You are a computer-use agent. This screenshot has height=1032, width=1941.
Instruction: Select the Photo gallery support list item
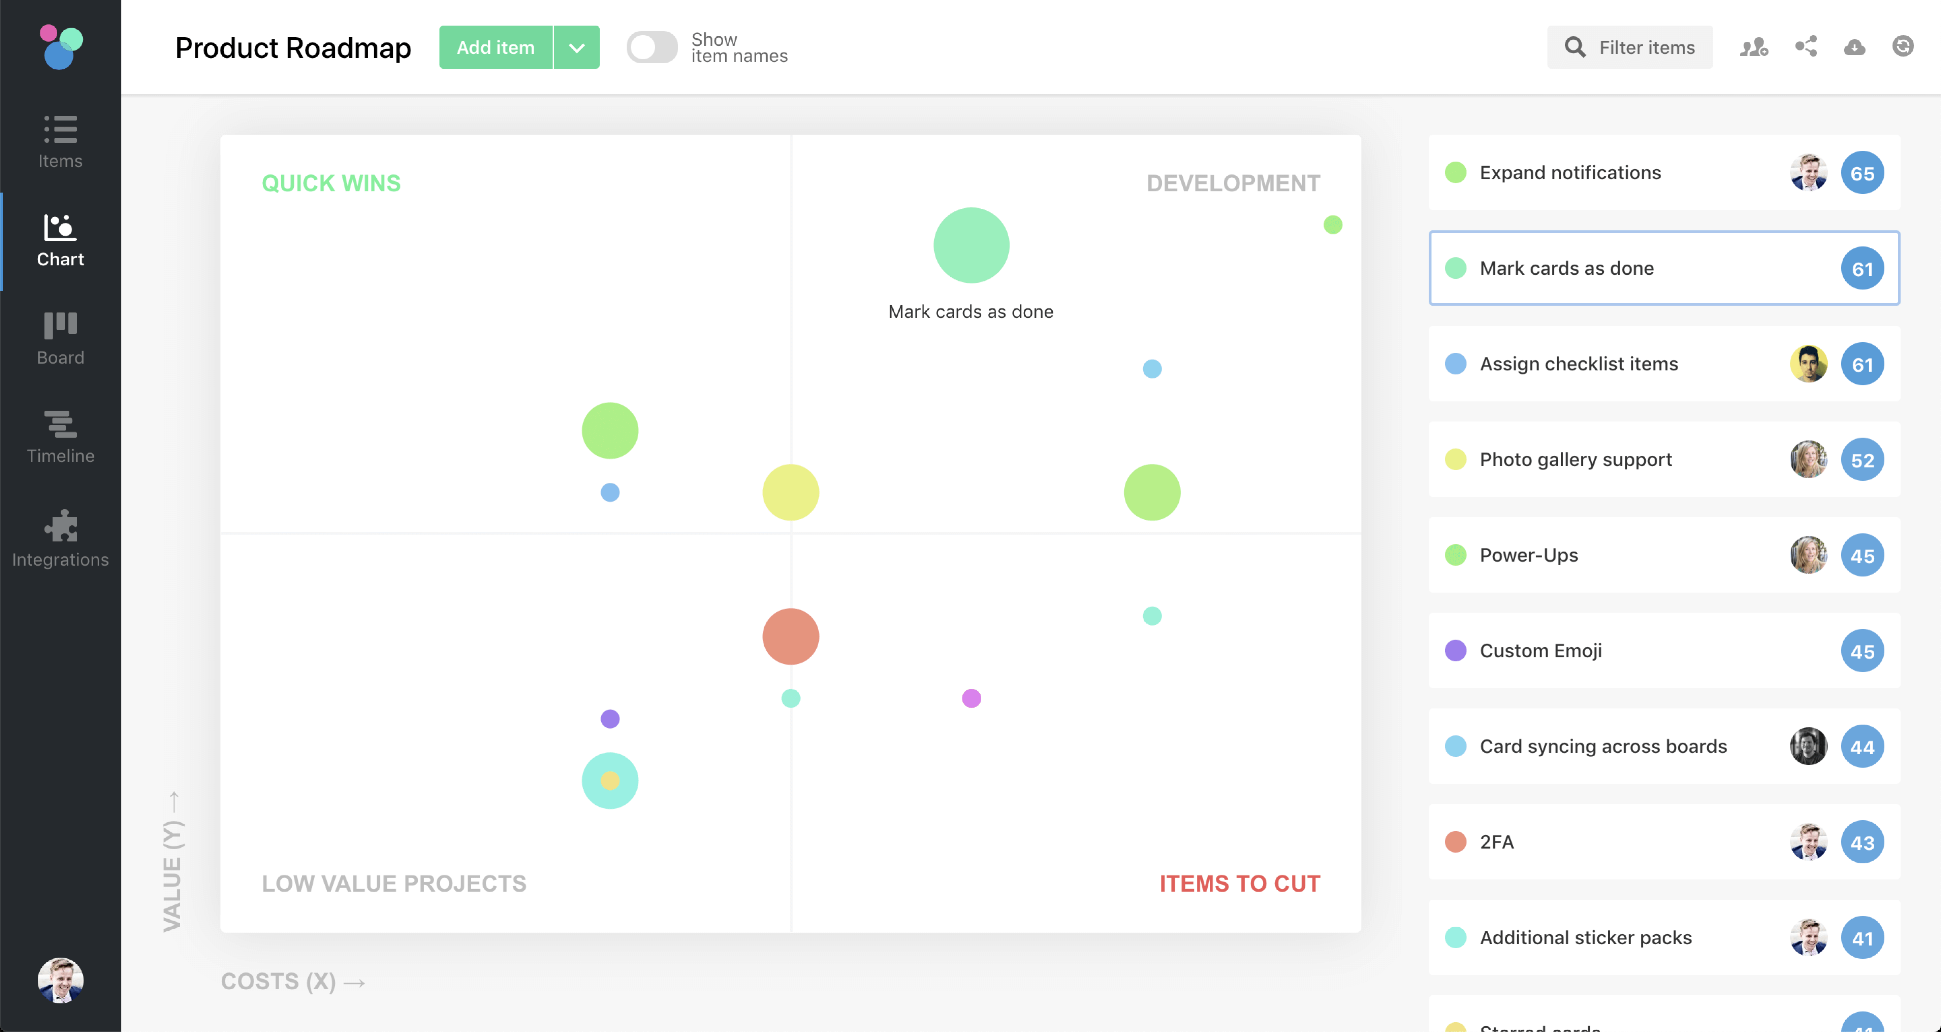[x=1576, y=459]
